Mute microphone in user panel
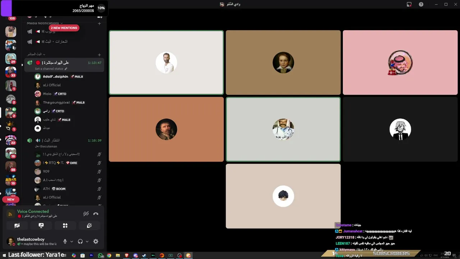Viewport: 460px width, 259px height. (65, 241)
